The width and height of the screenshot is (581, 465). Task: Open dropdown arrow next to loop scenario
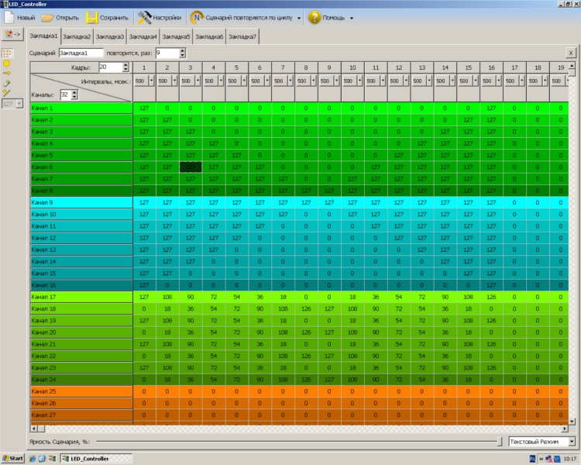(x=299, y=18)
